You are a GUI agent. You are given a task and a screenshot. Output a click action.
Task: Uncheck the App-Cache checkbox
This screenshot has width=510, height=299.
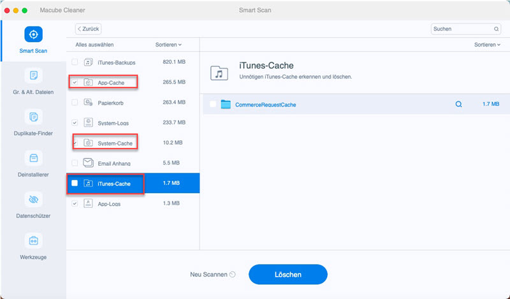[x=75, y=82]
